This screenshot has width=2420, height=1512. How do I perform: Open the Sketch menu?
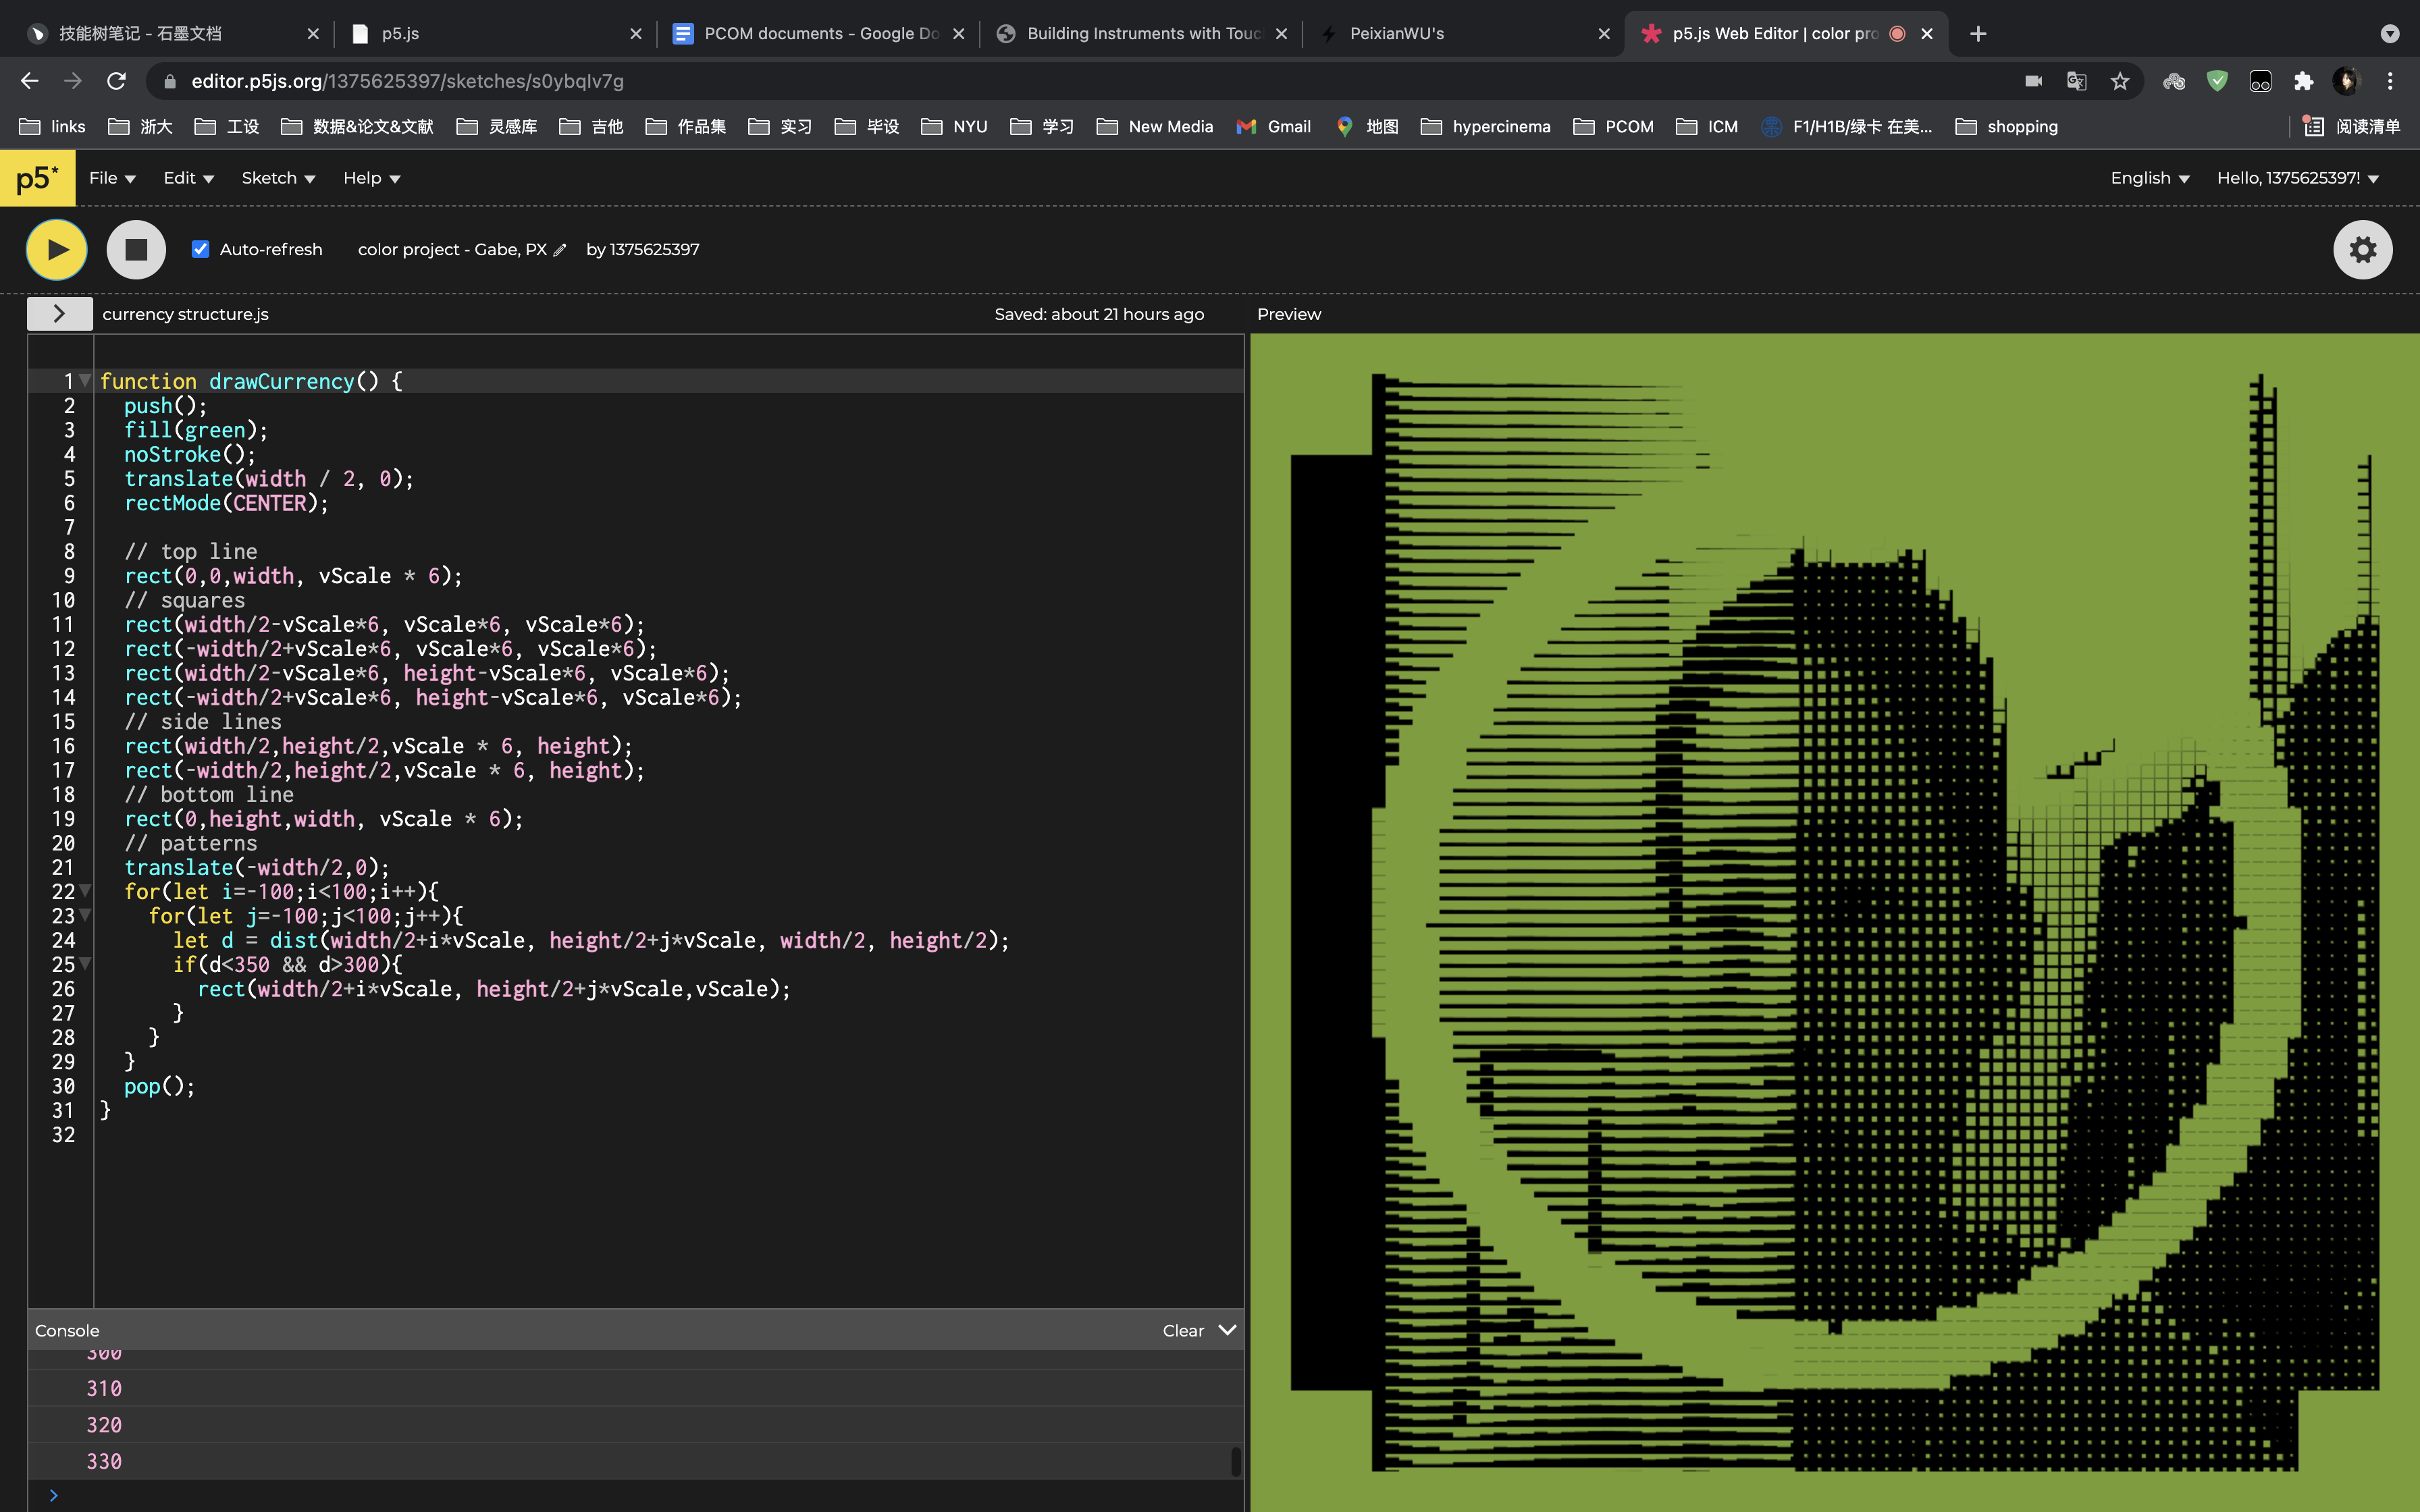278,178
